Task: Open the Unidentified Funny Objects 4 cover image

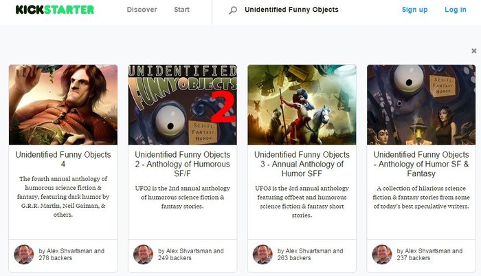Action: tap(63, 105)
